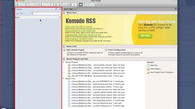This screenshot has width=195, height=109.
Task: Create a new file from the toolbar
Action: [x=28, y=5]
